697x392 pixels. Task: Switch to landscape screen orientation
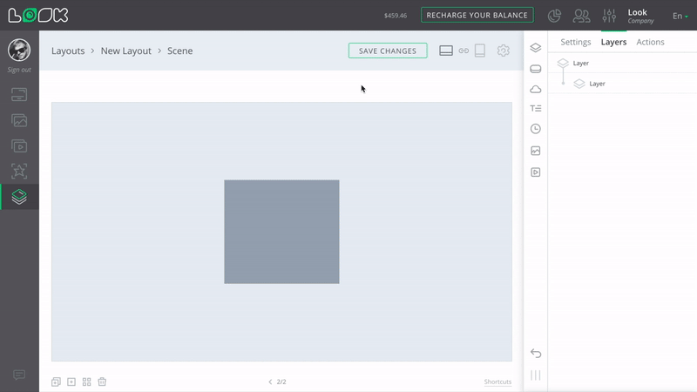pyautogui.click(x=446, y=51)
